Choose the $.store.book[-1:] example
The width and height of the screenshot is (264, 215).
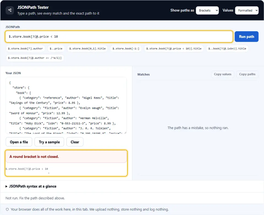[x=126, y=49]
